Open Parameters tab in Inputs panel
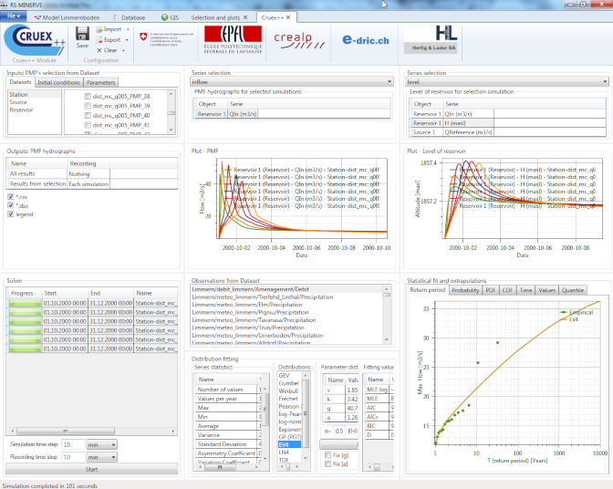This screenshot has height=489, width=613. [101, 82]
